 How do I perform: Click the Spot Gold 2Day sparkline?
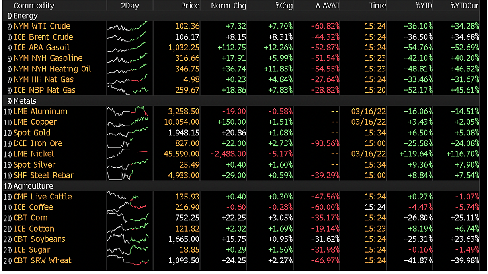coord(127,133)
